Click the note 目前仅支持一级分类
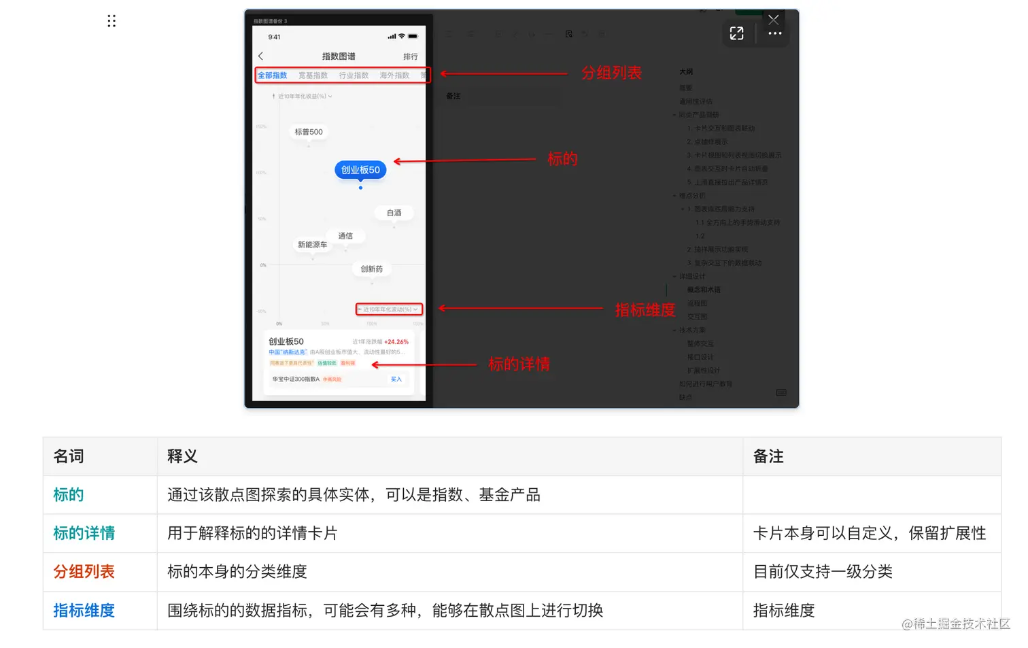1028x648 pixels. pyautogui.click(x=823, y=572)
